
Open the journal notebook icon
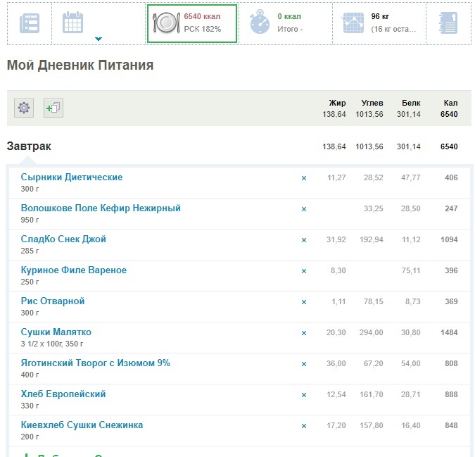(447, 23)
